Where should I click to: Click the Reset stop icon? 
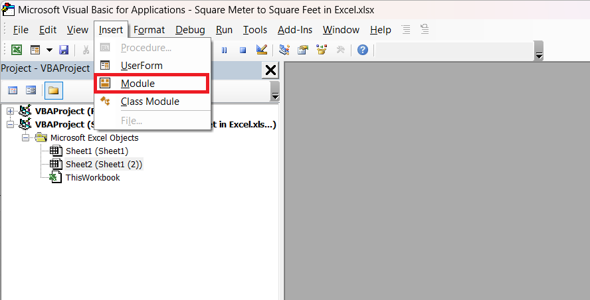(x=243, y=50)
